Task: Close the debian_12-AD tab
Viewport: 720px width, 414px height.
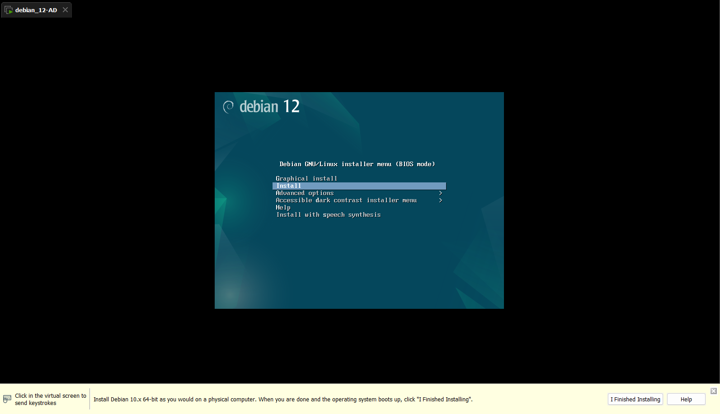Action: [x=65, y=9]
